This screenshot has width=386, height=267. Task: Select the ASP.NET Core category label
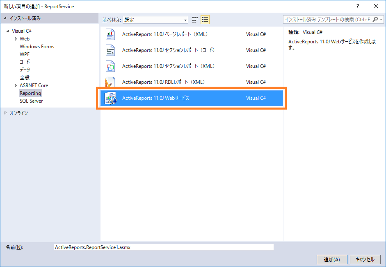click(34, 85)
